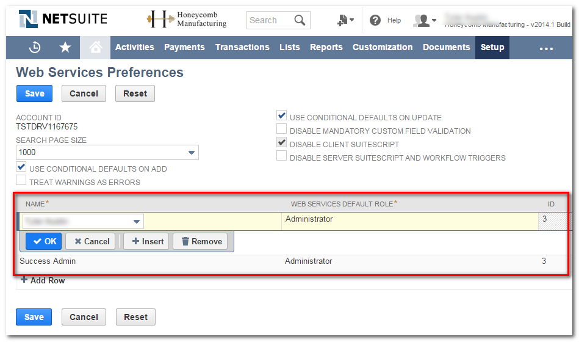Viewport: 579px width, 342px height.
Task: Click Web Services Default Role column header
Action: (x=343, y=204)
